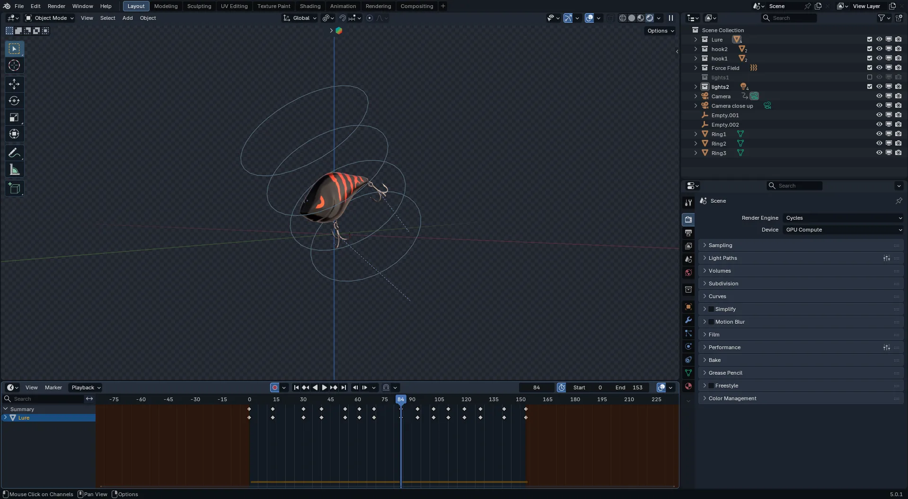
Task: Enable the Motion Blur checkbox
Action: [x=711, y=322]
